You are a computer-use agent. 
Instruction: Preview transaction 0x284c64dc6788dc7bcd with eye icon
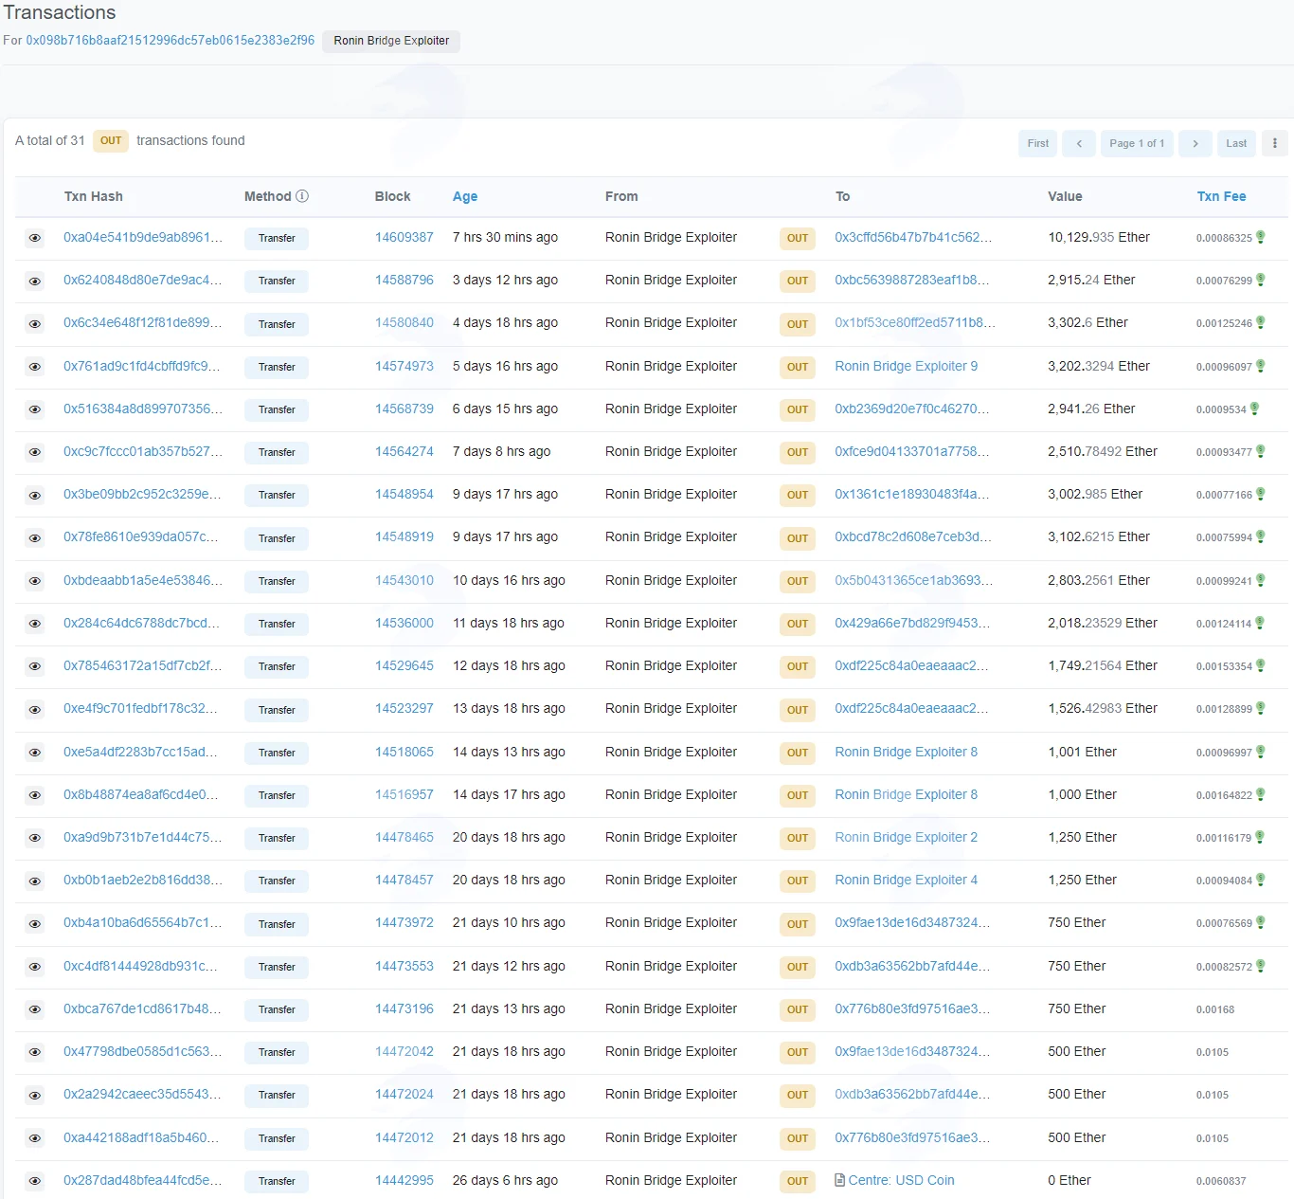point(35,624)
